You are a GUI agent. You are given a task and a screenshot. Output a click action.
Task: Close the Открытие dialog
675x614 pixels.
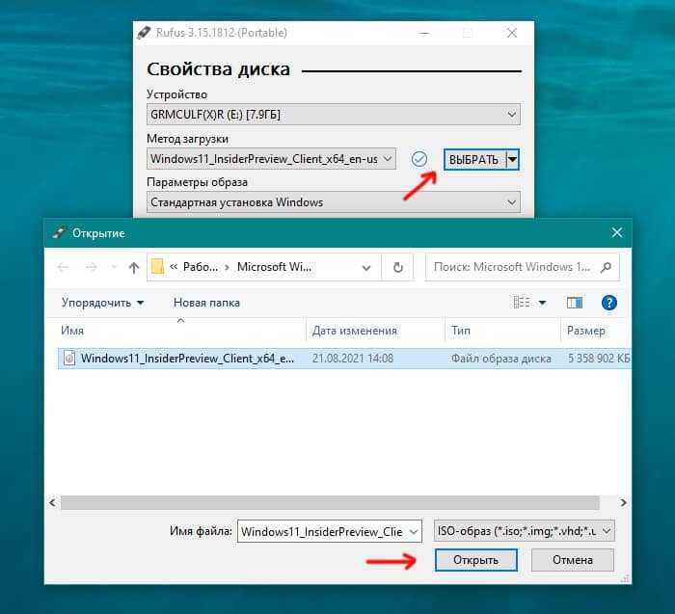(x=617, y=232)
